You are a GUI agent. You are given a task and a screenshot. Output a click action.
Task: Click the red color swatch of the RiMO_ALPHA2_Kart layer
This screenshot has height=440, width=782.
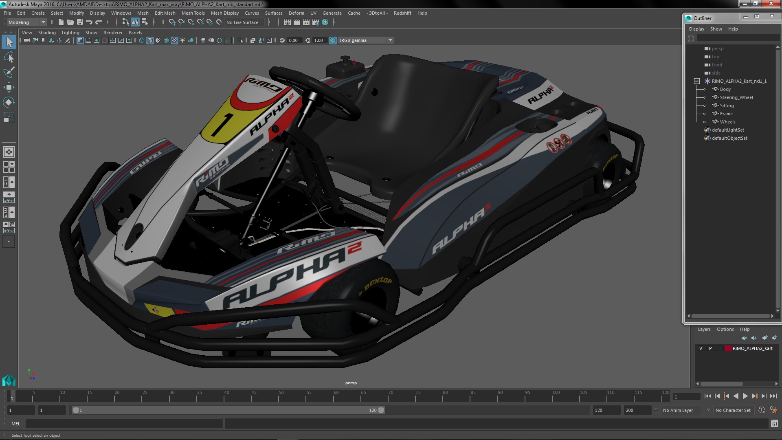[728, 348]
